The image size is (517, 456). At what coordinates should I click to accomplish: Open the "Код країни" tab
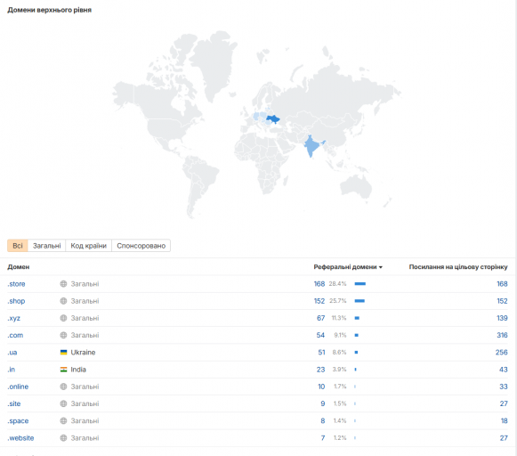point(89,246)
